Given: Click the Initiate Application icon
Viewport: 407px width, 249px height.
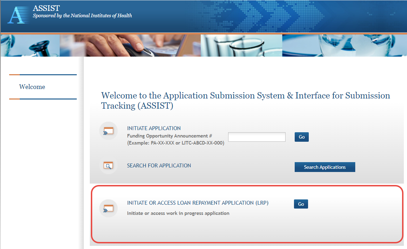Looking at the screenshot, I should 108,131.
